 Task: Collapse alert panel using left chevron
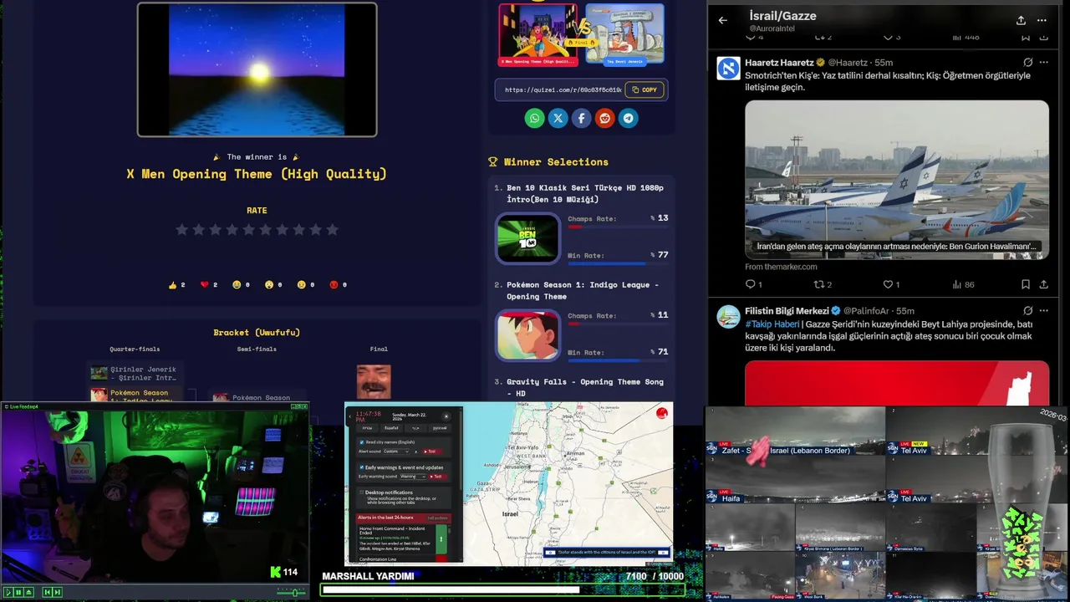[x=350, y=416]
